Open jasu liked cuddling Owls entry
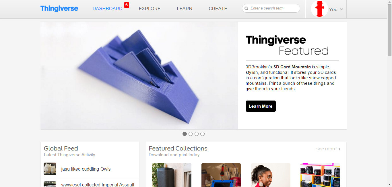This screenshot has width=392, height=187. coord(86,169)
